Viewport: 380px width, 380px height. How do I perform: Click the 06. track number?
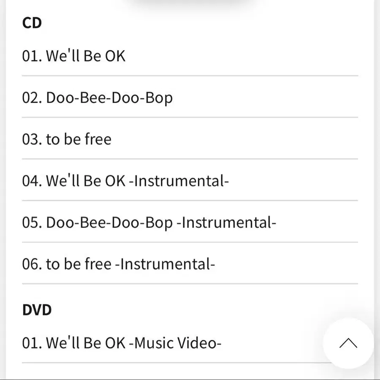[x=32, y=264]
